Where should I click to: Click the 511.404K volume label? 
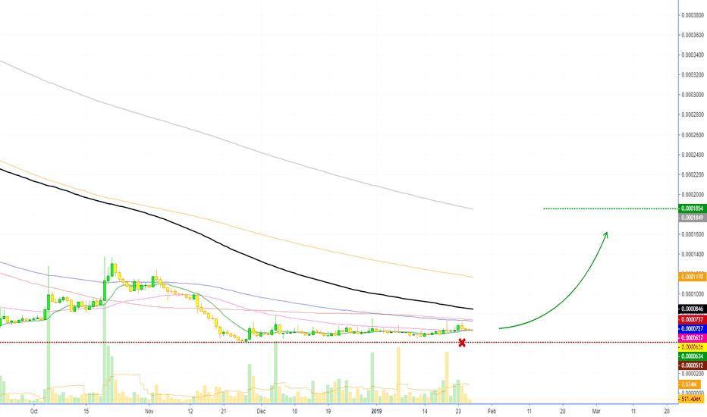[691, 399]
